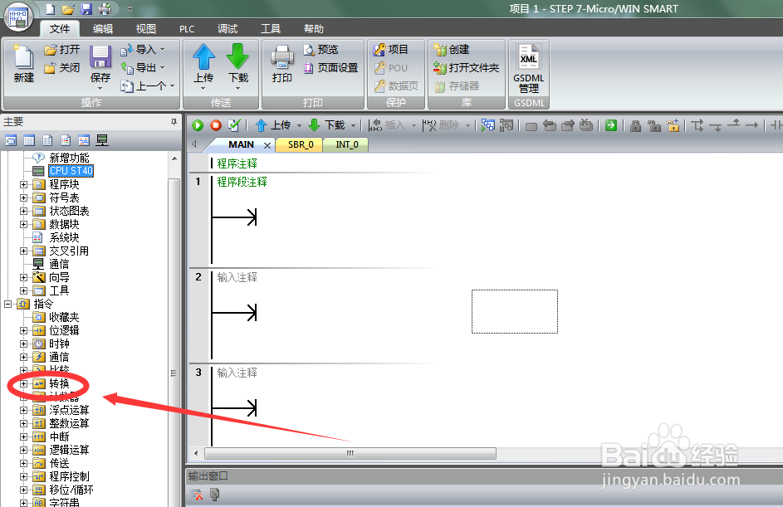Click the 插入 (Insert) toolbar icon
Screen dimensions: 783x507
pyautogui.click(x=375, y=125)
